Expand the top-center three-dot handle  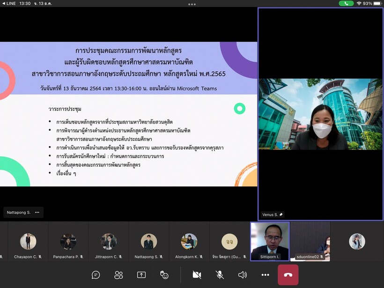192,4
